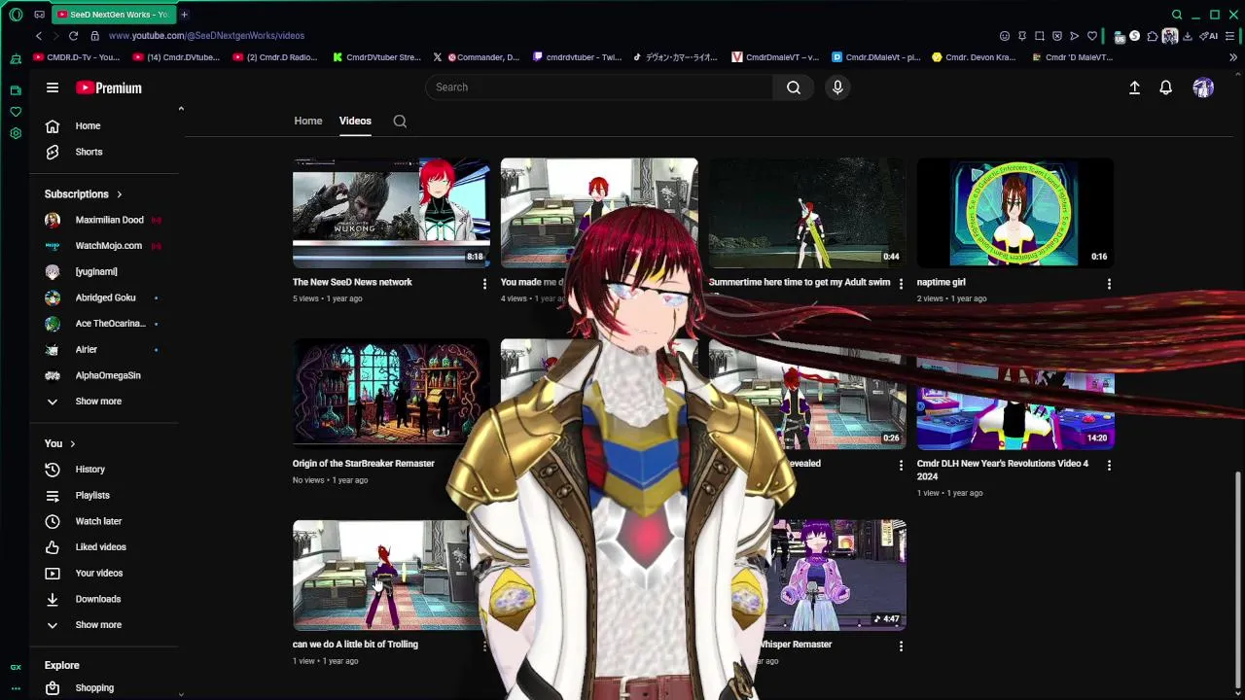Click the YouTube search input field
The image size is (1245, 700).
click(599, 87)
